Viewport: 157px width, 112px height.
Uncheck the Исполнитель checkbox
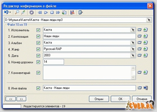pyautogui.click(x=38, y=30)
